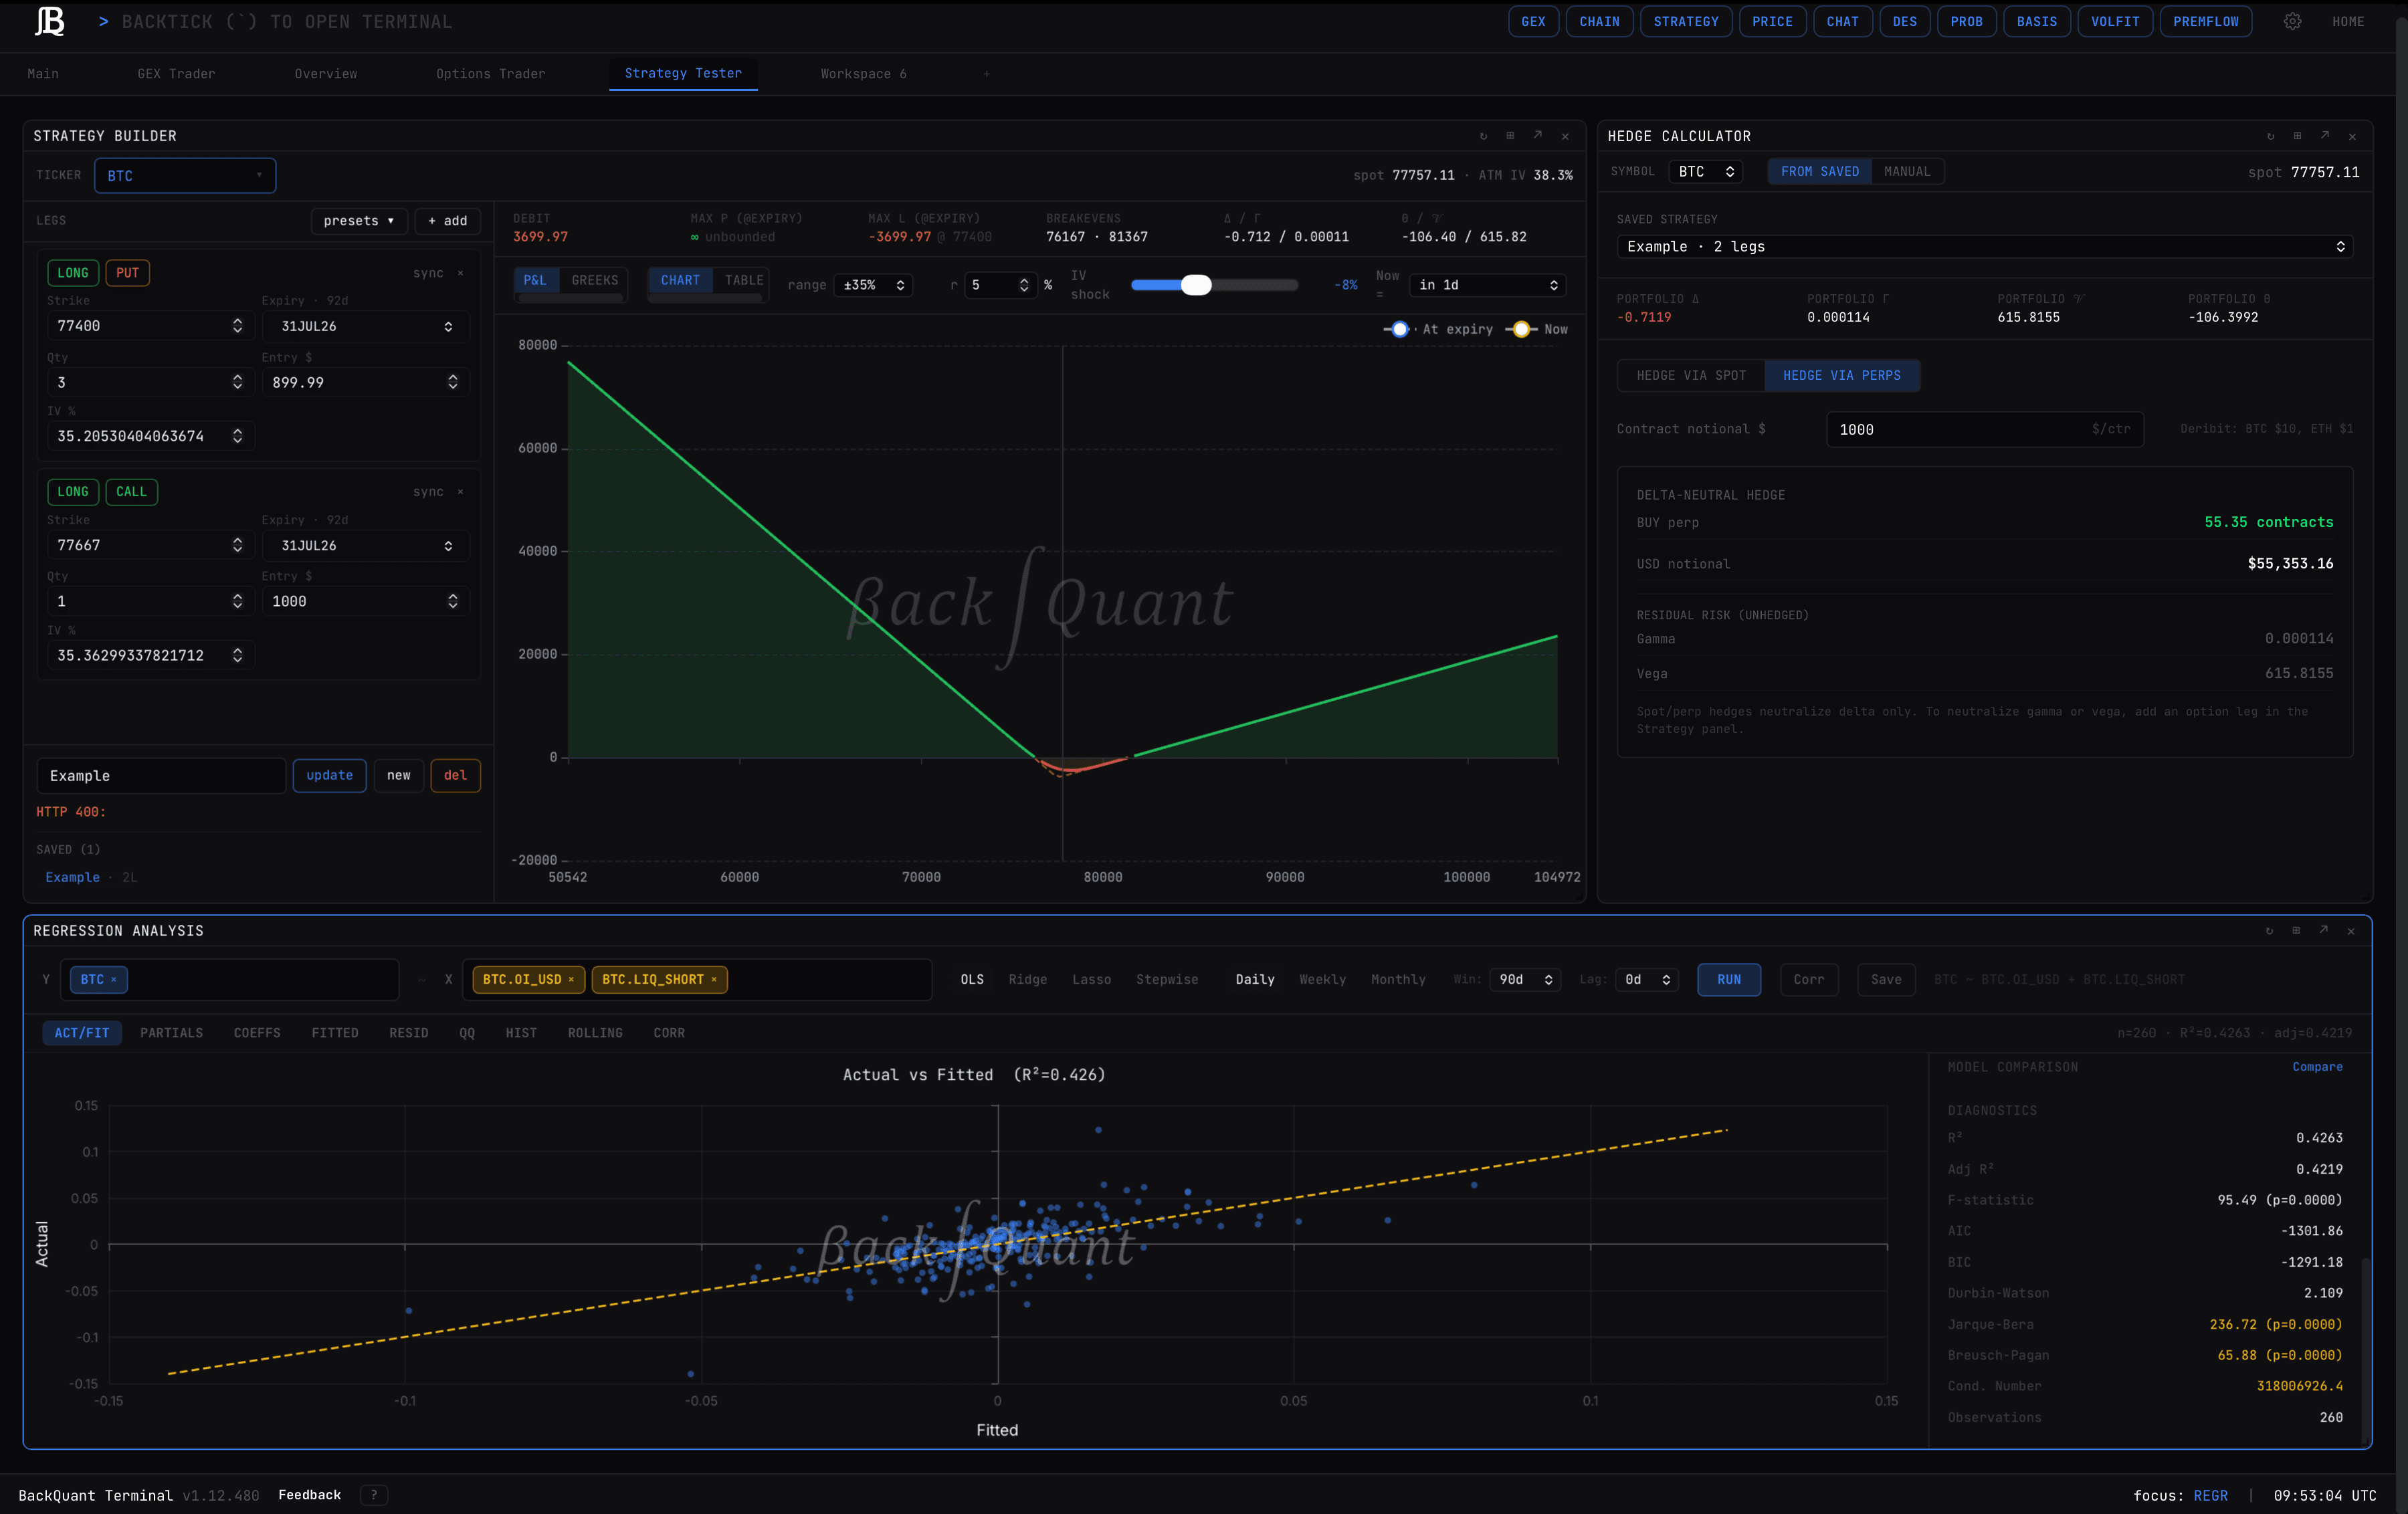Click the Compare link in Model Comparison

pyautogui.click(x=2317, y=1067)
